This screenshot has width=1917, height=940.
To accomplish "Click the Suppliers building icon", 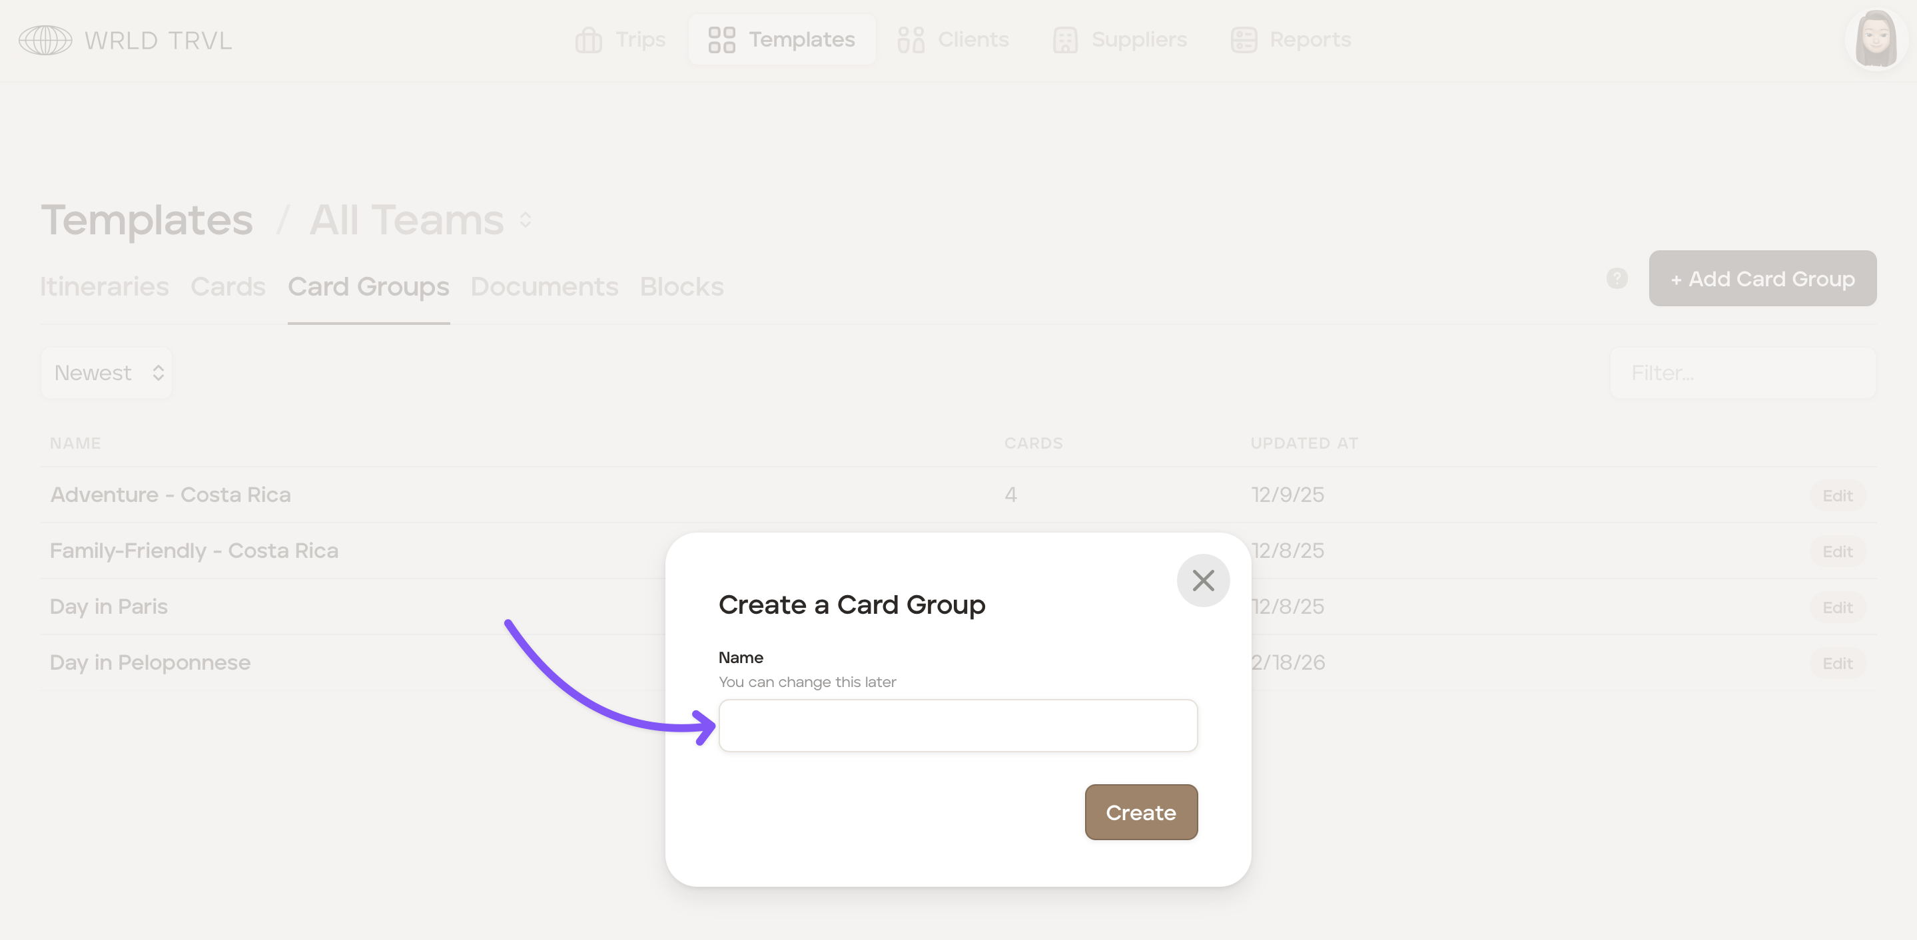I will pyautogui.click(x=1065, y=40).
